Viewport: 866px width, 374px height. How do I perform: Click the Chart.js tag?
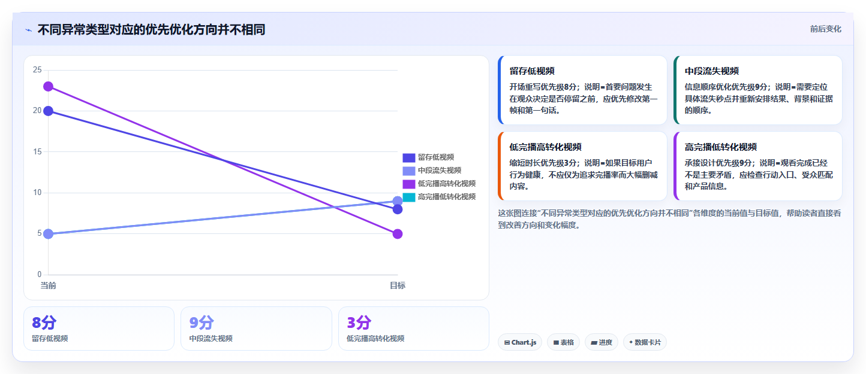coord(520,342)
